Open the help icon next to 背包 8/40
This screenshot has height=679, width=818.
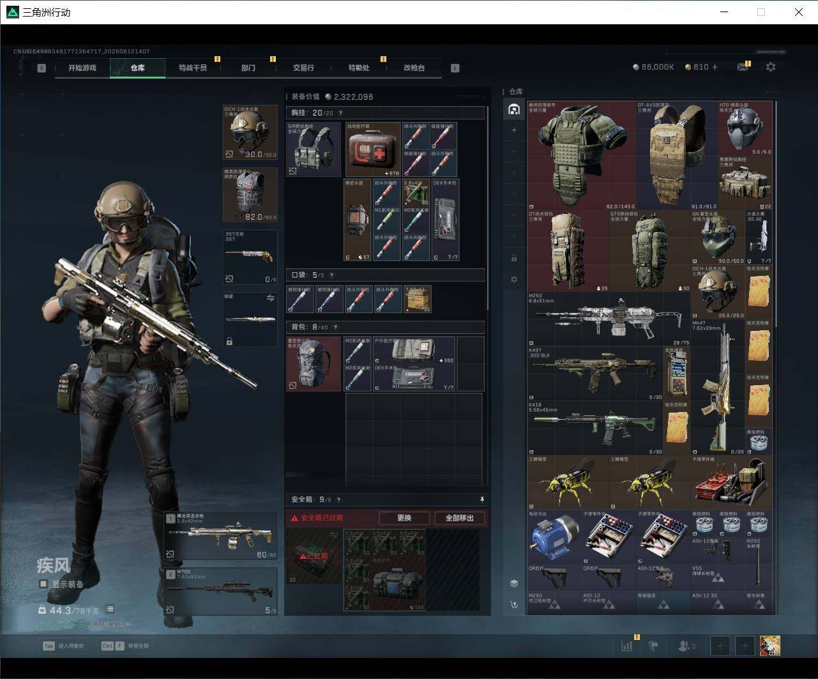(335, 327)
